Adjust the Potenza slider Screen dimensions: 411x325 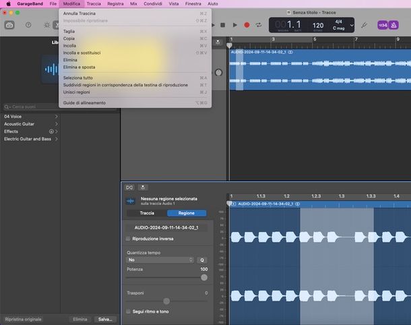[204, 278]
